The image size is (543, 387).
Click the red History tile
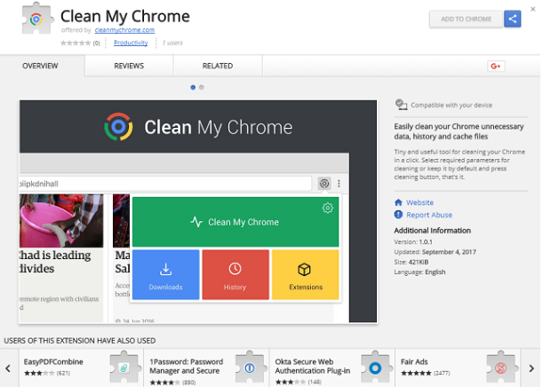click(x=236, y=274)
